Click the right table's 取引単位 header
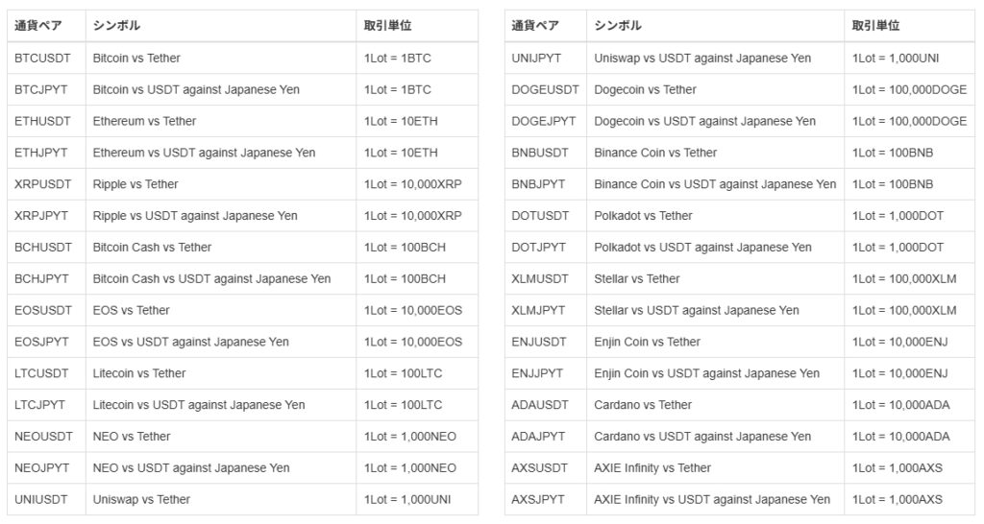The width and height of the screenshot is (984, 524). (875, 26)
